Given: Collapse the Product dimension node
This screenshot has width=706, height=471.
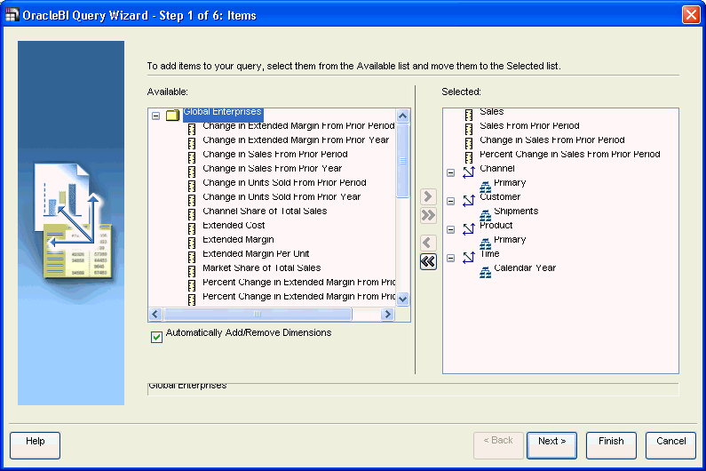Looking at the screenshot, I should 451,229.
